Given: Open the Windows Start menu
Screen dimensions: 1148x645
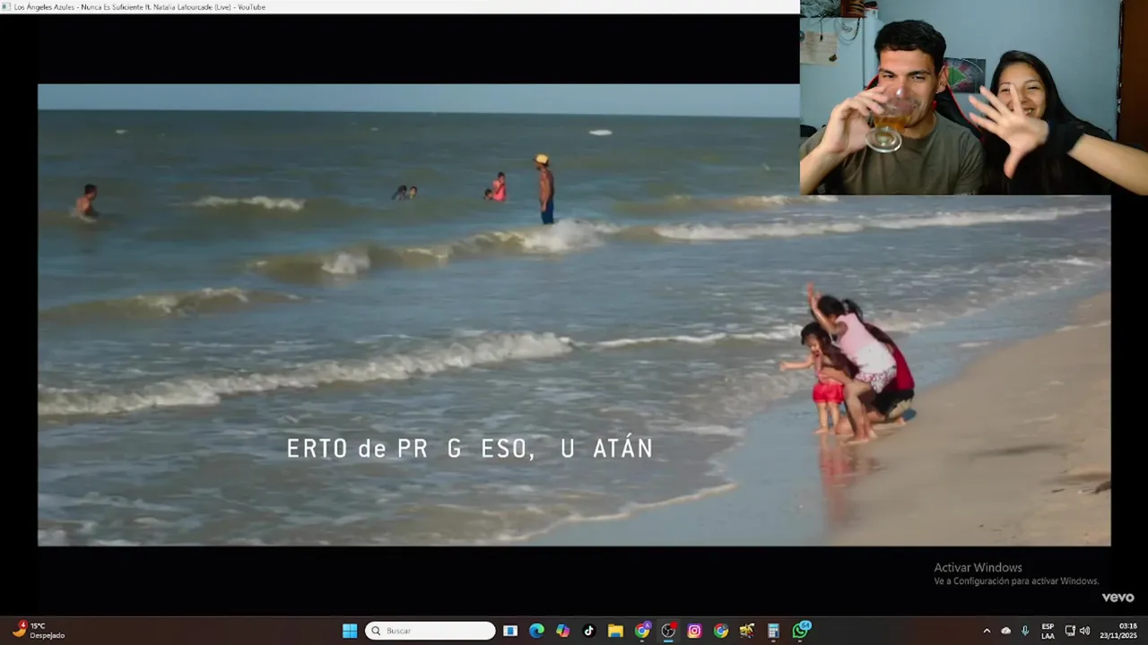Looking at the screenshot, I should tap(350, 631).
